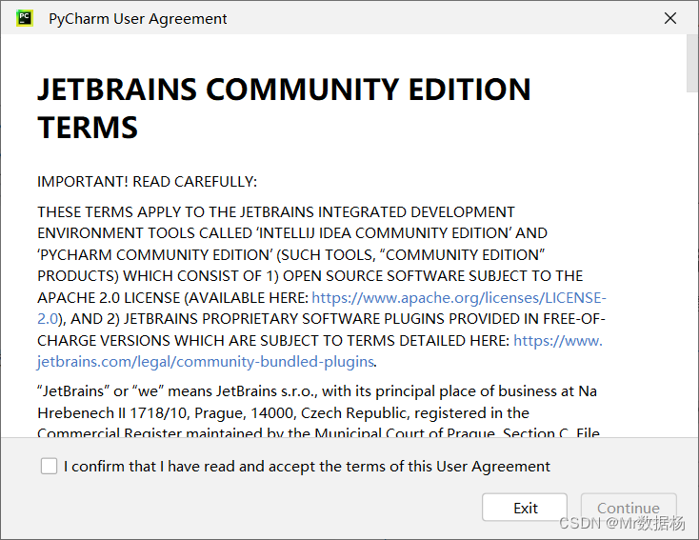Click the Exit button
699x540 pixels.
(x=525, y=508)
